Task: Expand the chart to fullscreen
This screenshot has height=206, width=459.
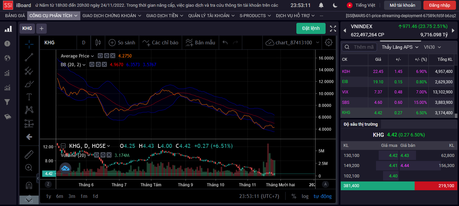Action: click(333, 29)
